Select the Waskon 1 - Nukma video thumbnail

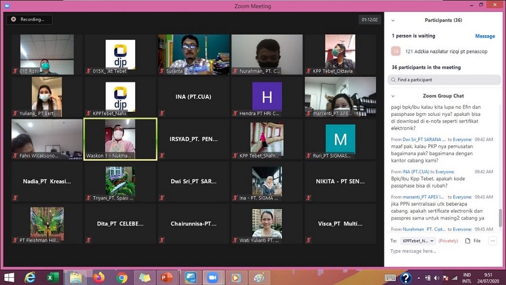point(120,139)
